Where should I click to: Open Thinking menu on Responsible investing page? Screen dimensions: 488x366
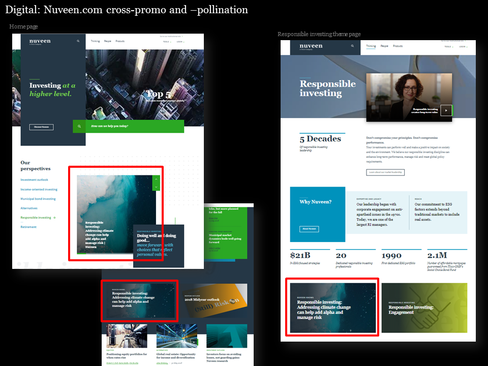click(x=371, y=46)
